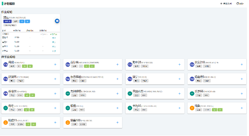This screenshot has width=249, height=136.
Task: Click the plus icon on 中海66 card
Action: (179, 108)
